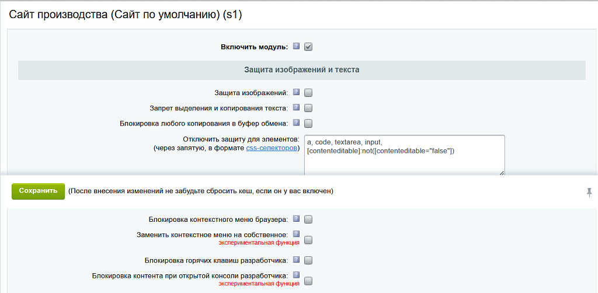
Task: Click help icon for "Блокировка горячих клавиш разработчика"
Action: click(x=296, y=260)
